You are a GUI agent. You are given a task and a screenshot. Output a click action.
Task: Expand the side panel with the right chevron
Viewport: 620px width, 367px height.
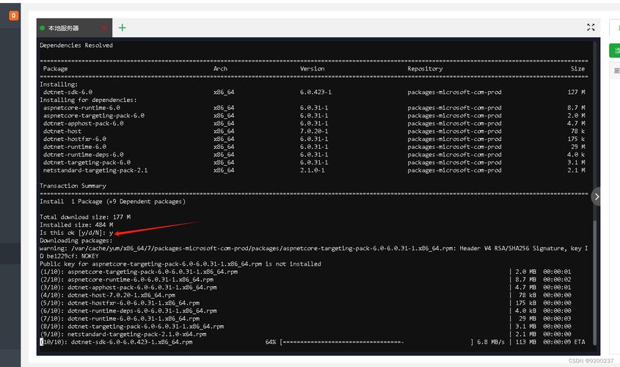[596, 197]
